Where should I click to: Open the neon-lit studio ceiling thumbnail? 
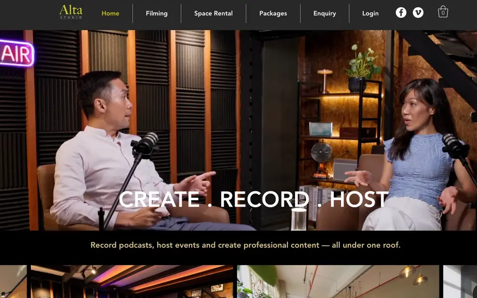pyautogui.click(x=132, y=282)
